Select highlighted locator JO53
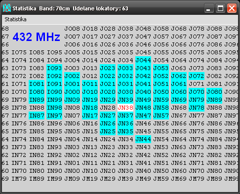Screen dimensions: 240x194 pyautogui.click(x=161, y=68)
